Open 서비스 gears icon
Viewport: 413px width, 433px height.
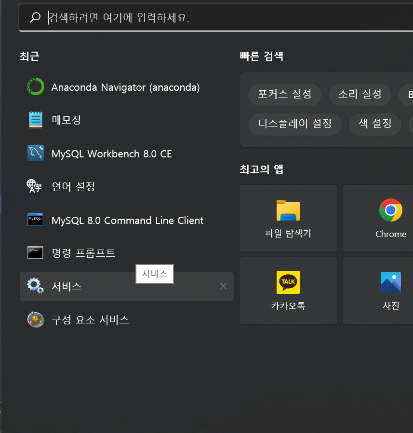(35, 286)
